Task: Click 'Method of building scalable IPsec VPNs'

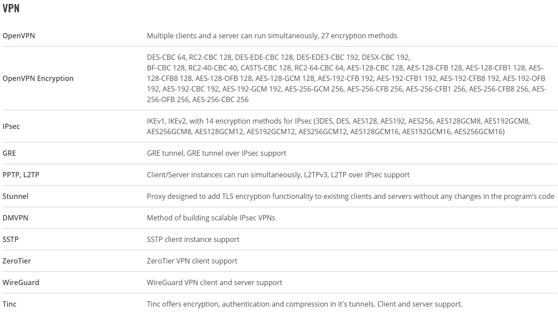Action: coord(211,218)
